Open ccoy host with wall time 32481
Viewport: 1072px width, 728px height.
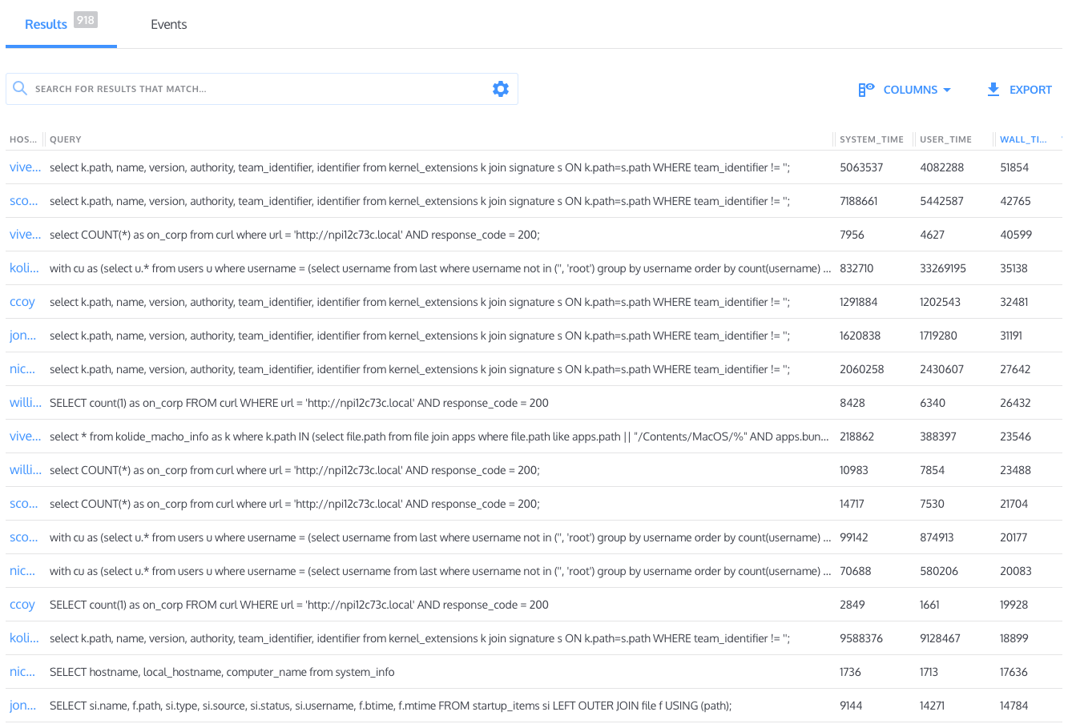click(22, 302)
